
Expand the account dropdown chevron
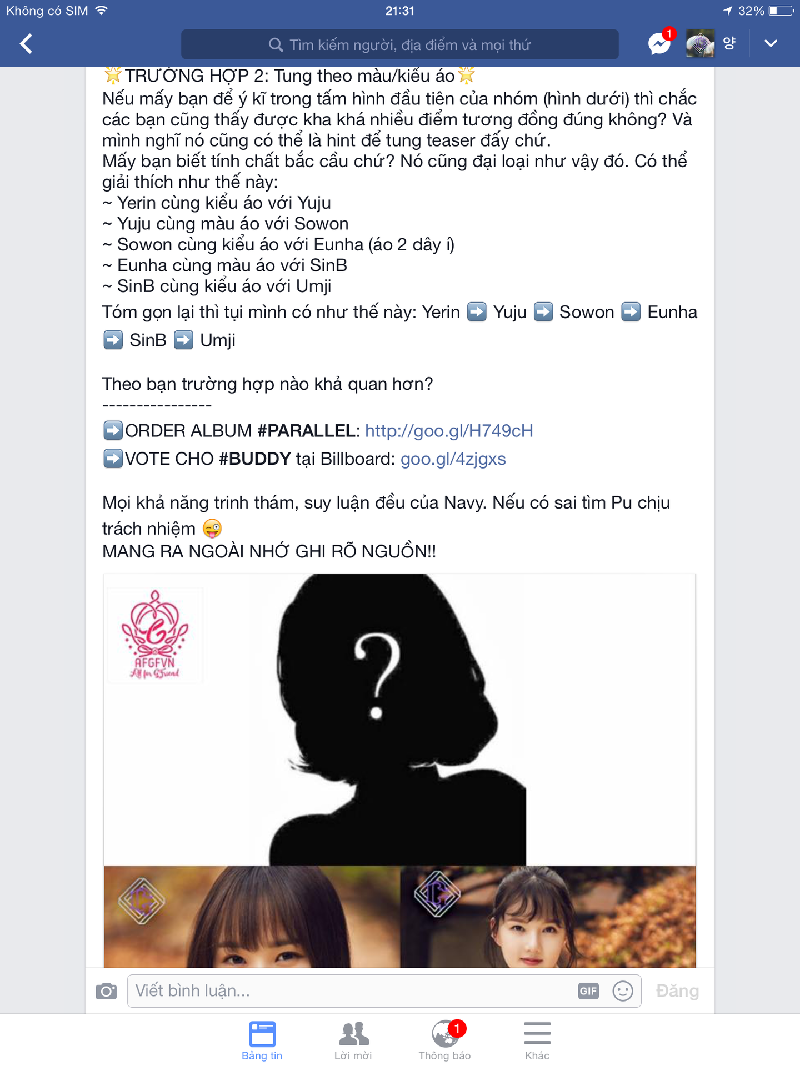[771, 44]
